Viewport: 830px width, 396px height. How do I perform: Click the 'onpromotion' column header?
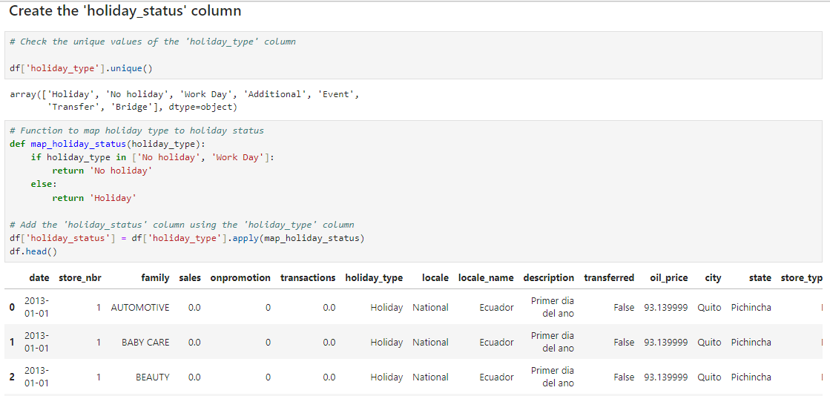point(240,277)
